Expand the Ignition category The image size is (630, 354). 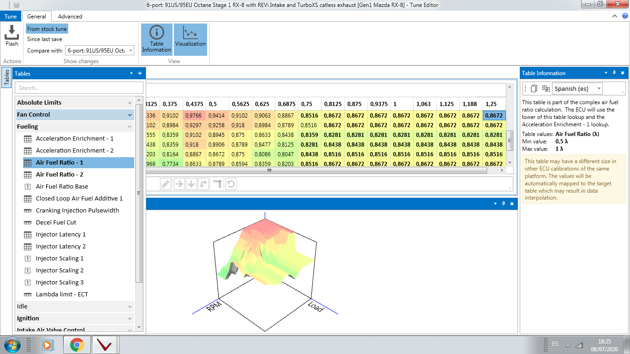coord(75,318)
